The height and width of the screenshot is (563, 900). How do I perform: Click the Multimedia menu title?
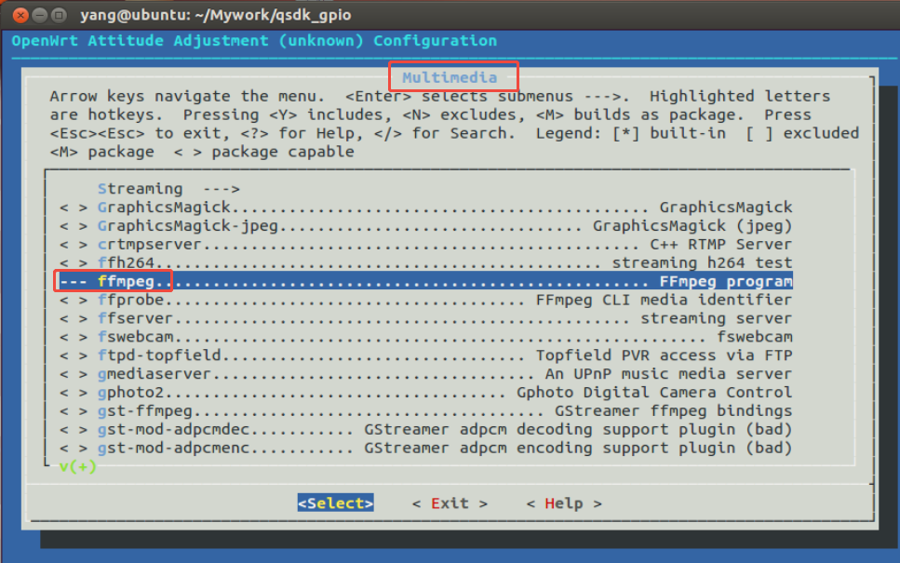450,77
